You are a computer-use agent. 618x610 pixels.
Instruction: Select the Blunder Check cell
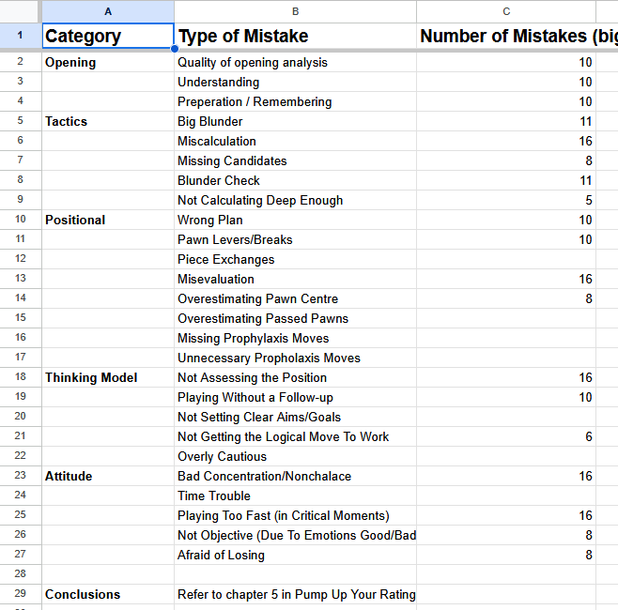295,180
